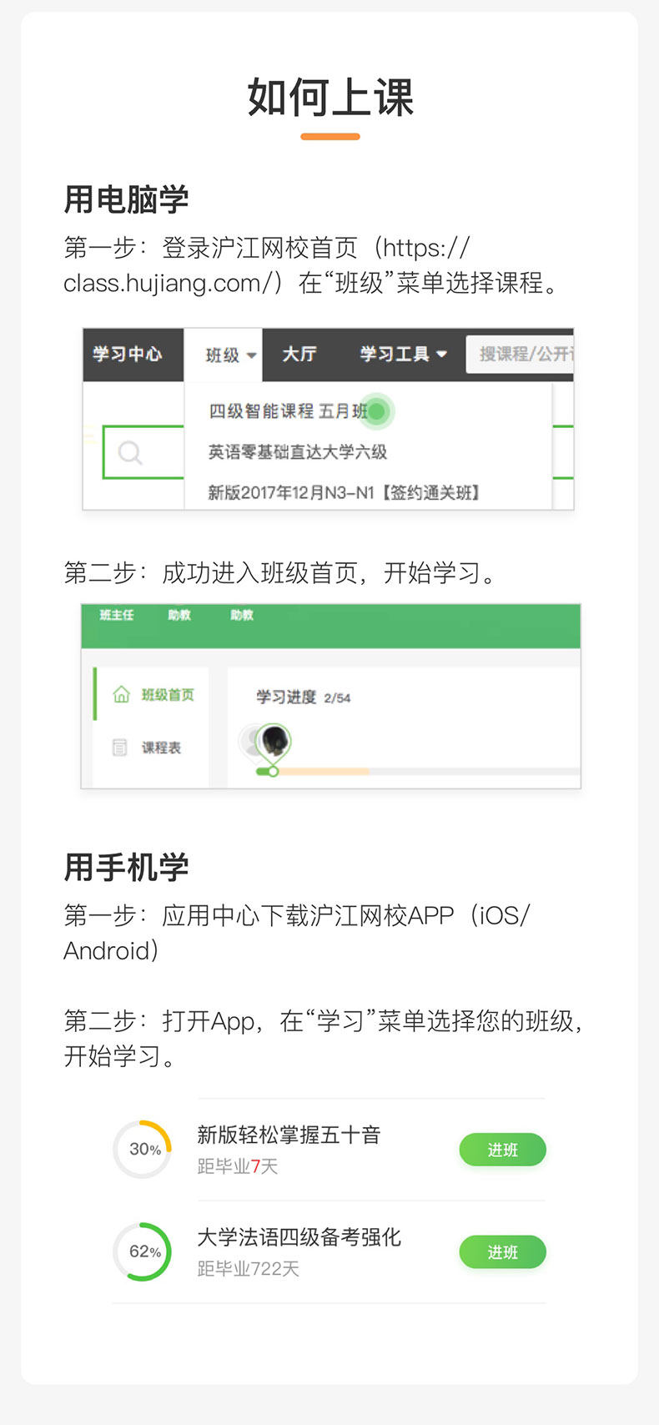659x1425 pixels.
Task: Expand the 学习工具 dropdown arrow
Action: pos(441,354)
